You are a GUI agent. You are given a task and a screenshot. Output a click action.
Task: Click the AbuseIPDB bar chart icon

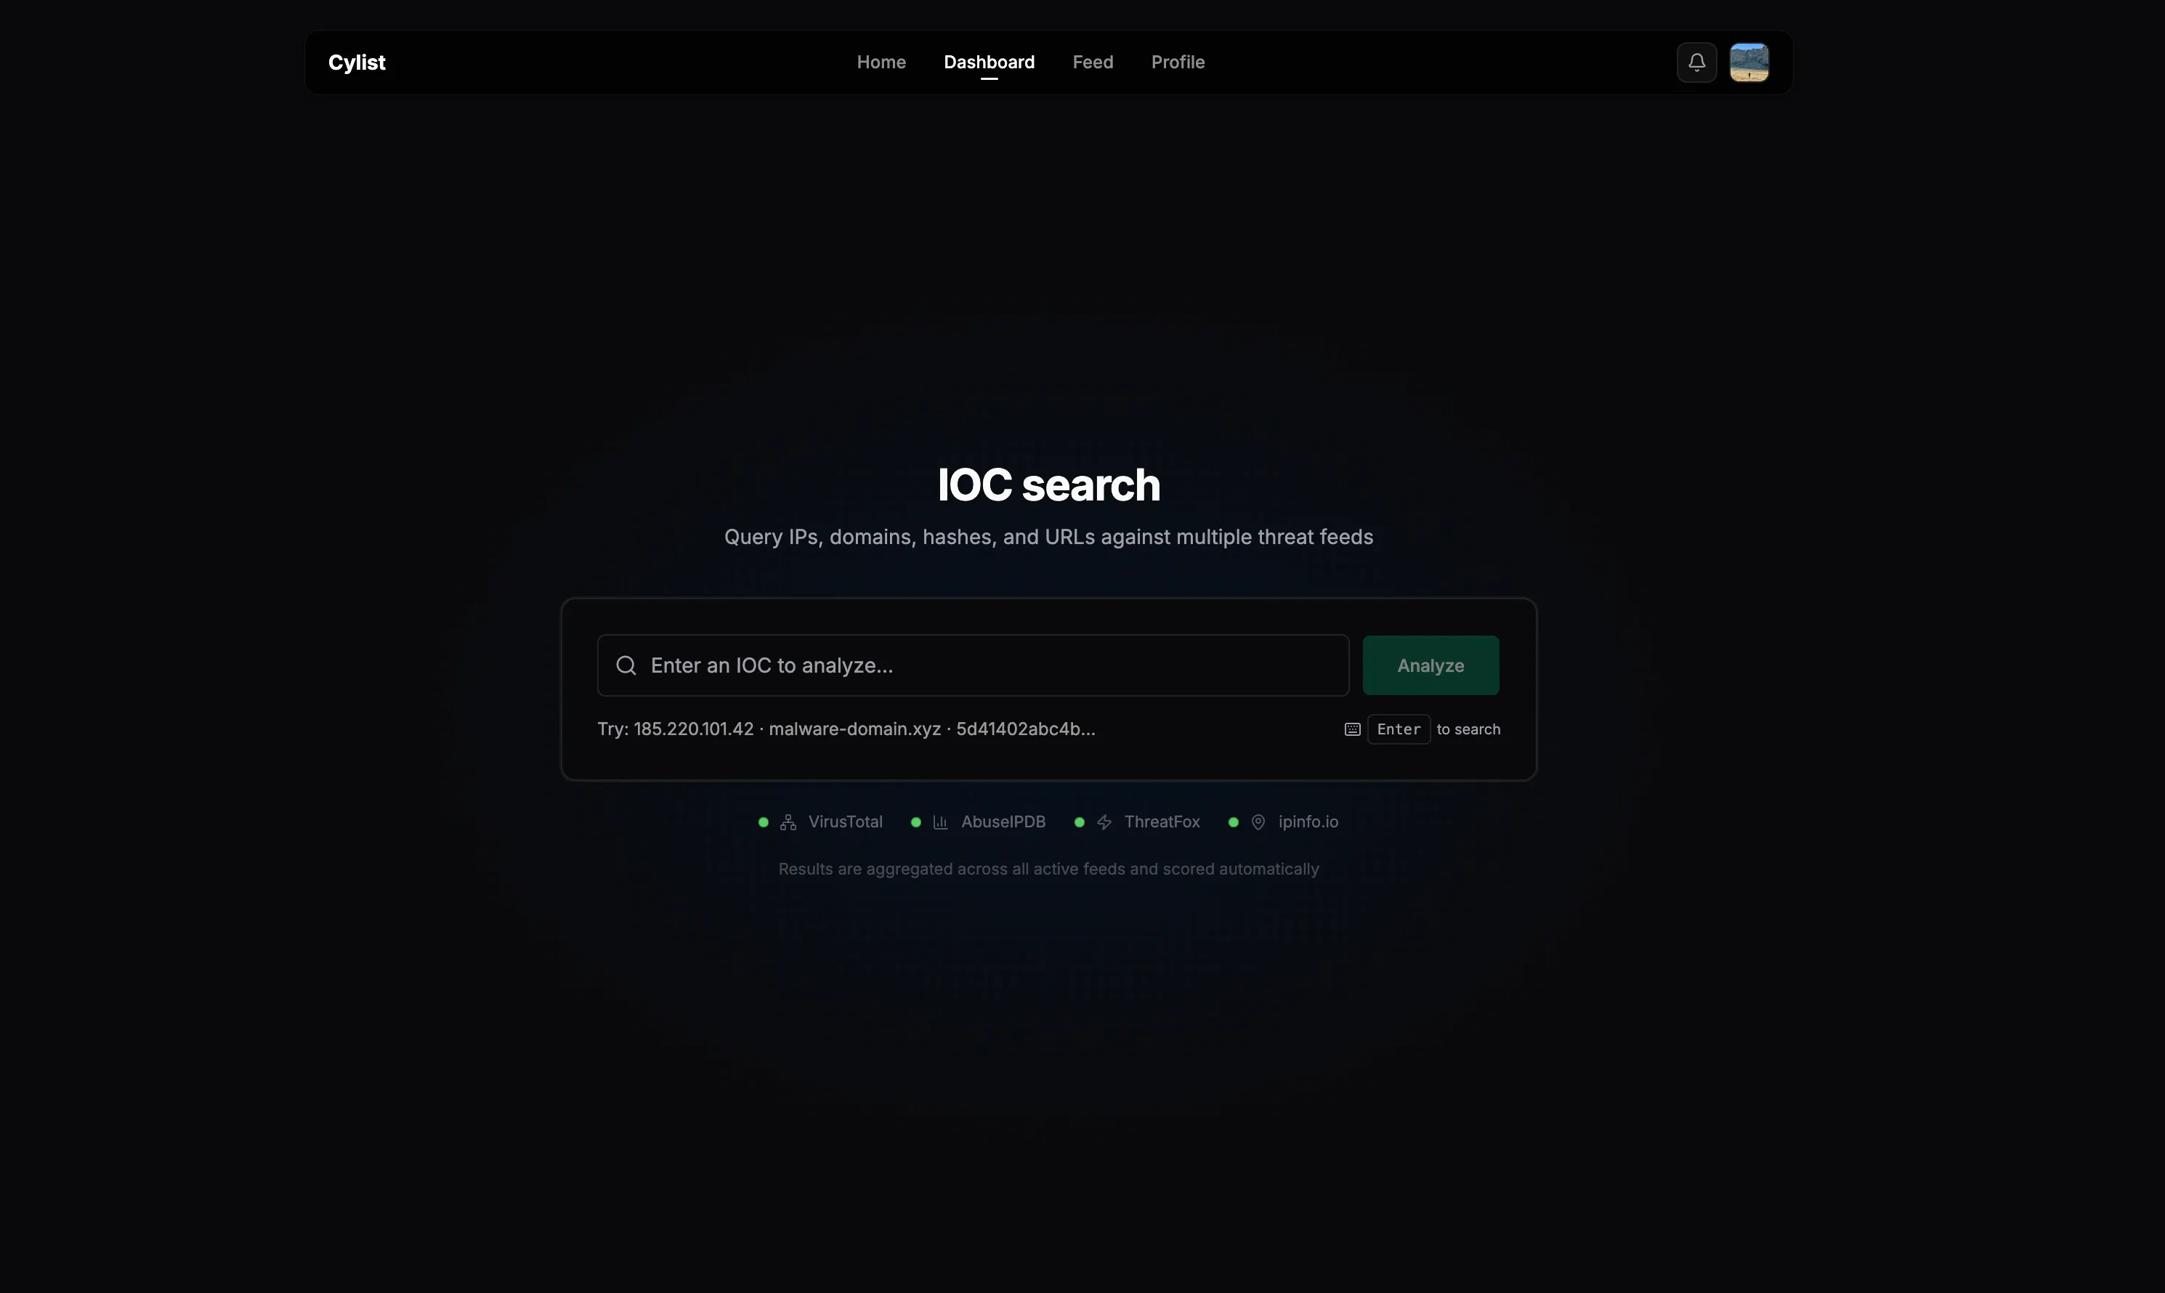click(941, 822)
